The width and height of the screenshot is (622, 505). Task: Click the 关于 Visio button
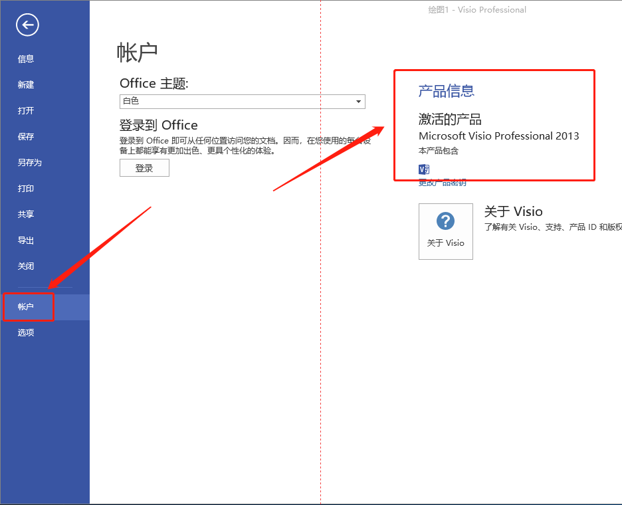click(x=446, y=232)
